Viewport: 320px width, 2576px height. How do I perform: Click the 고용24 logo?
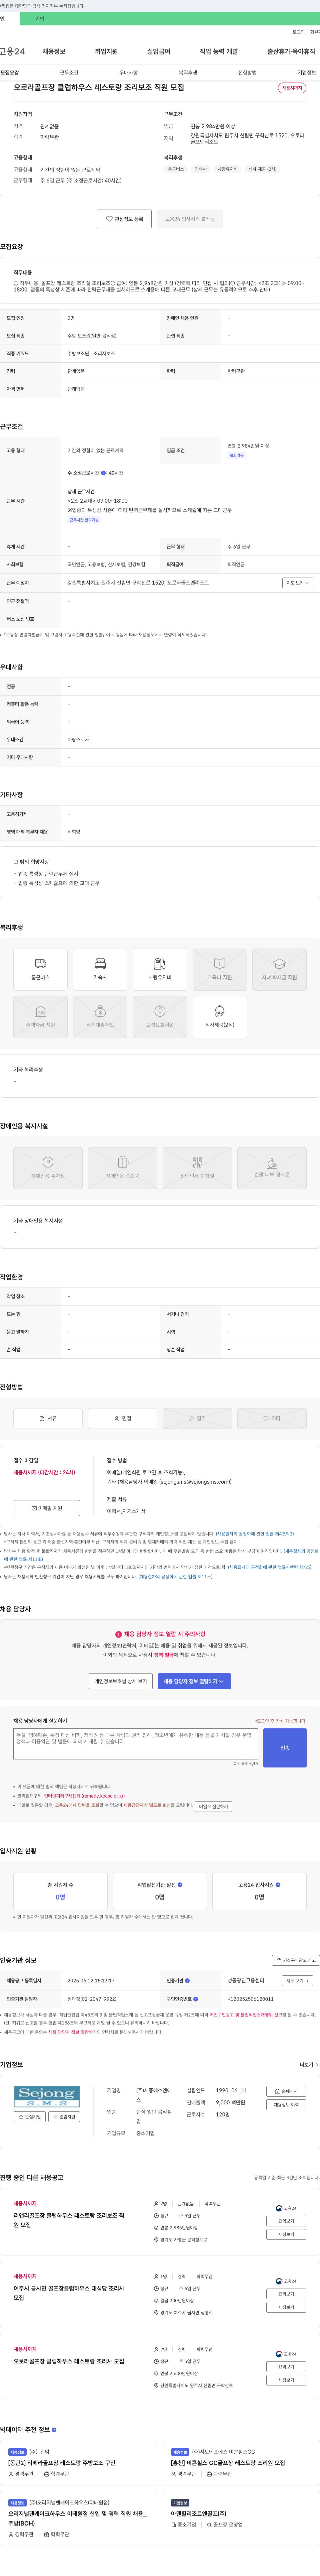12,51
